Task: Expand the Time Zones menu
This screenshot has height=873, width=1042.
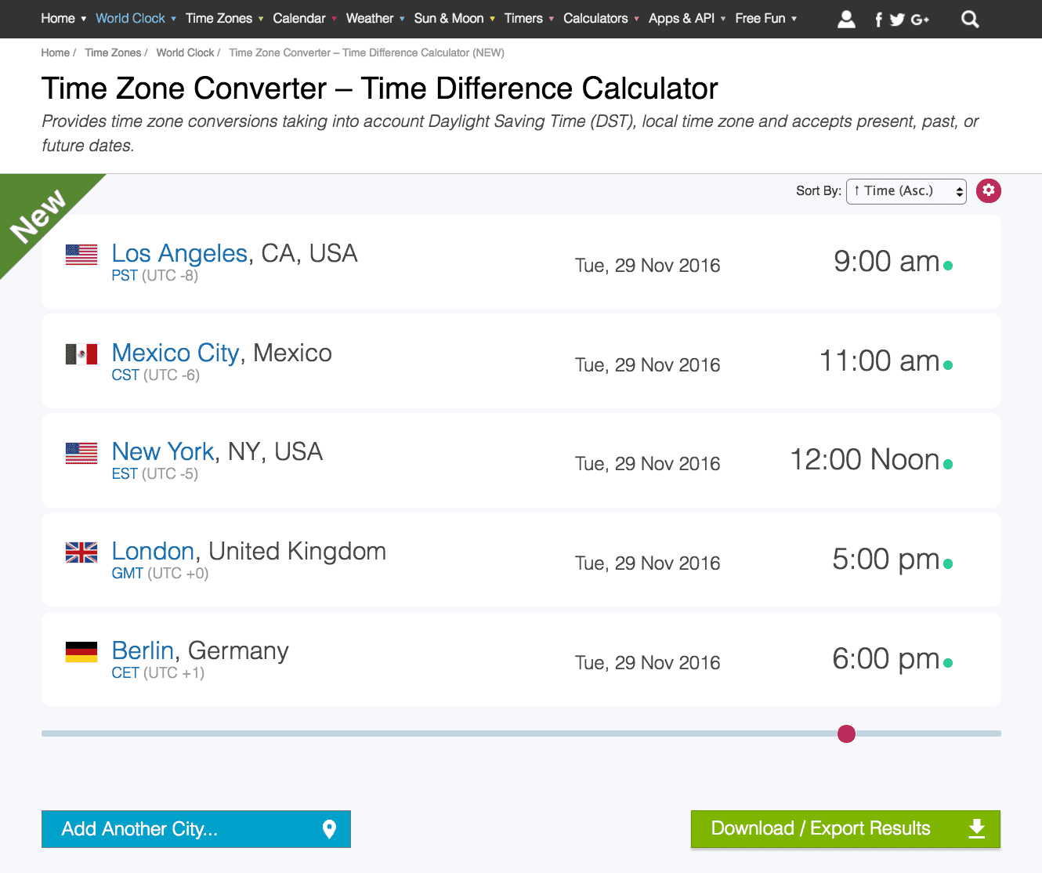Action: tap(224, 18)
